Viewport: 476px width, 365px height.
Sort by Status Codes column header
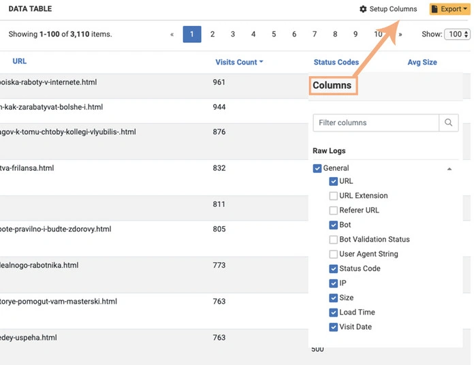(x=336, y=62)
